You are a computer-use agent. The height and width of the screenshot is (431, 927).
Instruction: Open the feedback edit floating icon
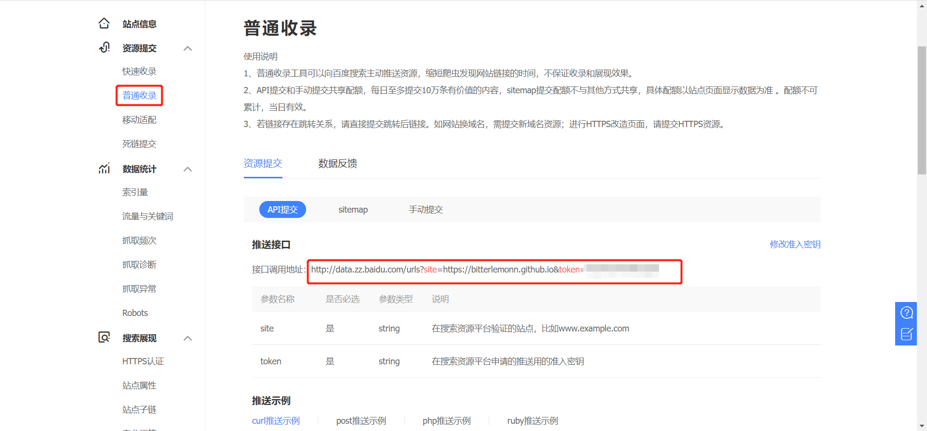[906, 334]
